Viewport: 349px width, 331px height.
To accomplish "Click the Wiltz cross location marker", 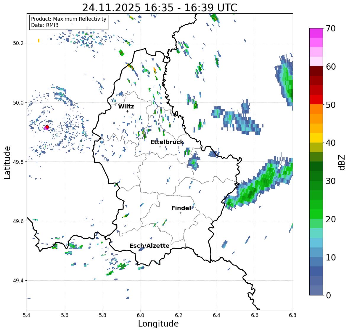I will pyautogui.click(x=127, y=111).
